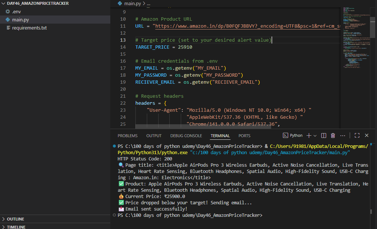The width and height of the screenshot is (377, 229).
Task: Select the TERMINAL tab
Action: (220, 136)
